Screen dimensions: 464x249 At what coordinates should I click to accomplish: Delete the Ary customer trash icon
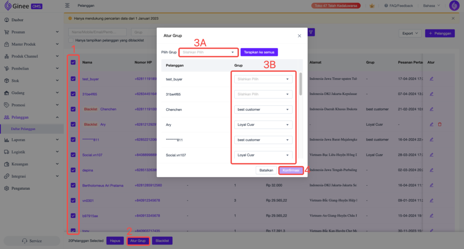pyautogui.click(x=440, y=125)
